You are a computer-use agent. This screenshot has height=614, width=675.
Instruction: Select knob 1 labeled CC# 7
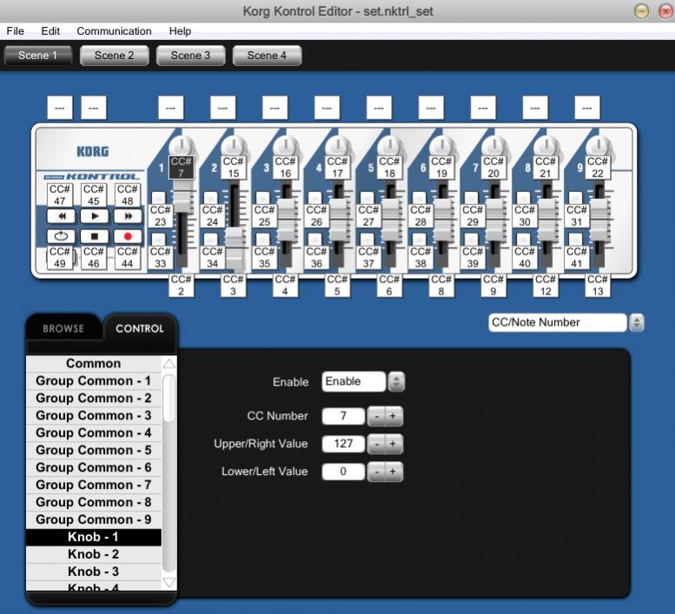click(x=182, y=168)
